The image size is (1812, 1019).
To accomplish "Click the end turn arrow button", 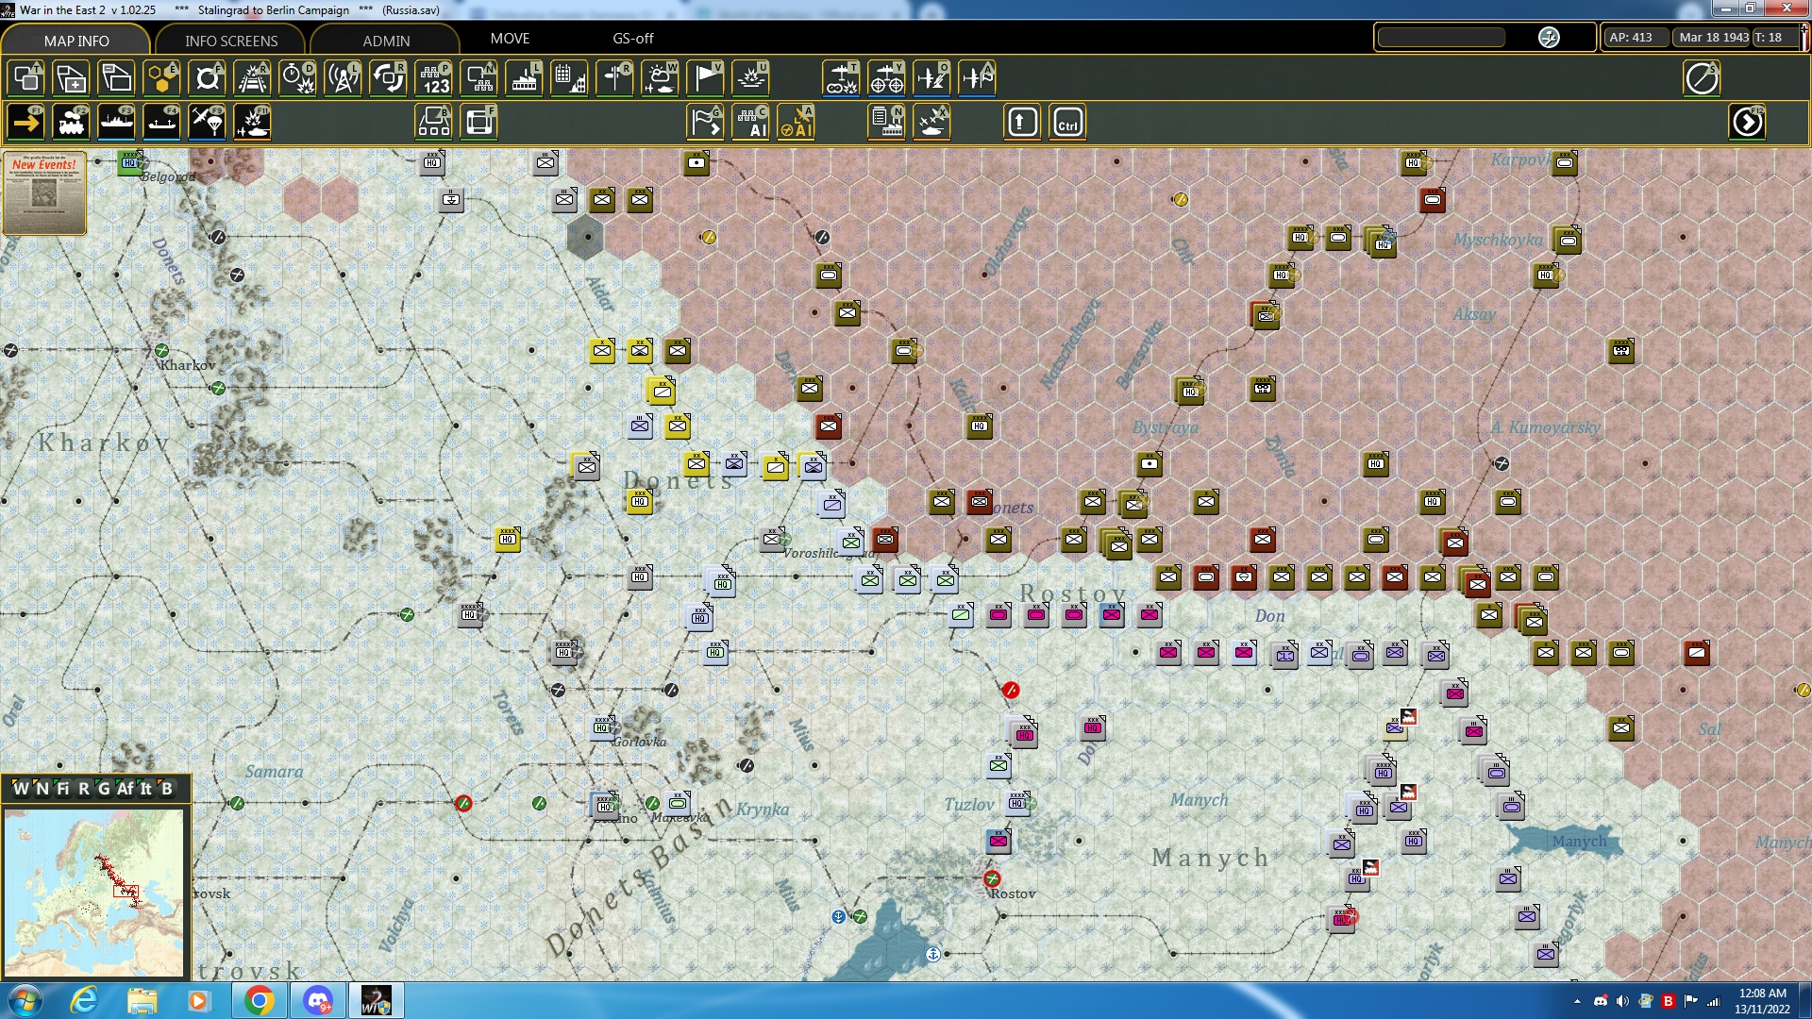I will [1749, 122].
